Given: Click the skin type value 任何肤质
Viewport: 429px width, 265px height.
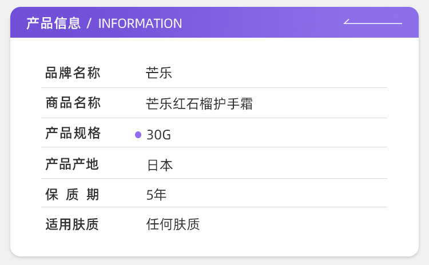Looking at the screenshot, I should click(173, 224).
